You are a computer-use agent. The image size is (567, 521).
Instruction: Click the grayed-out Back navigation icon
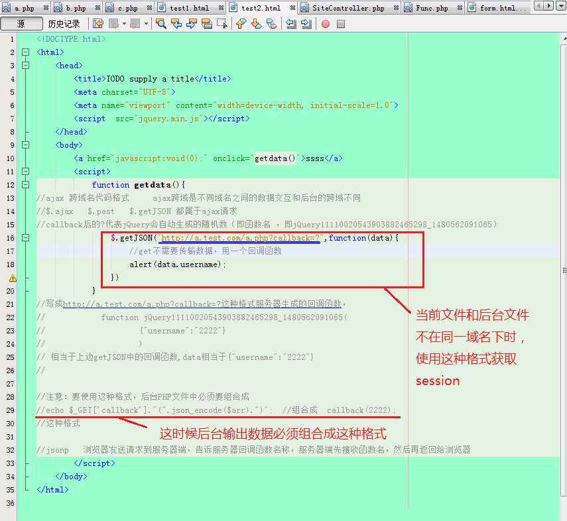point(114,24)
